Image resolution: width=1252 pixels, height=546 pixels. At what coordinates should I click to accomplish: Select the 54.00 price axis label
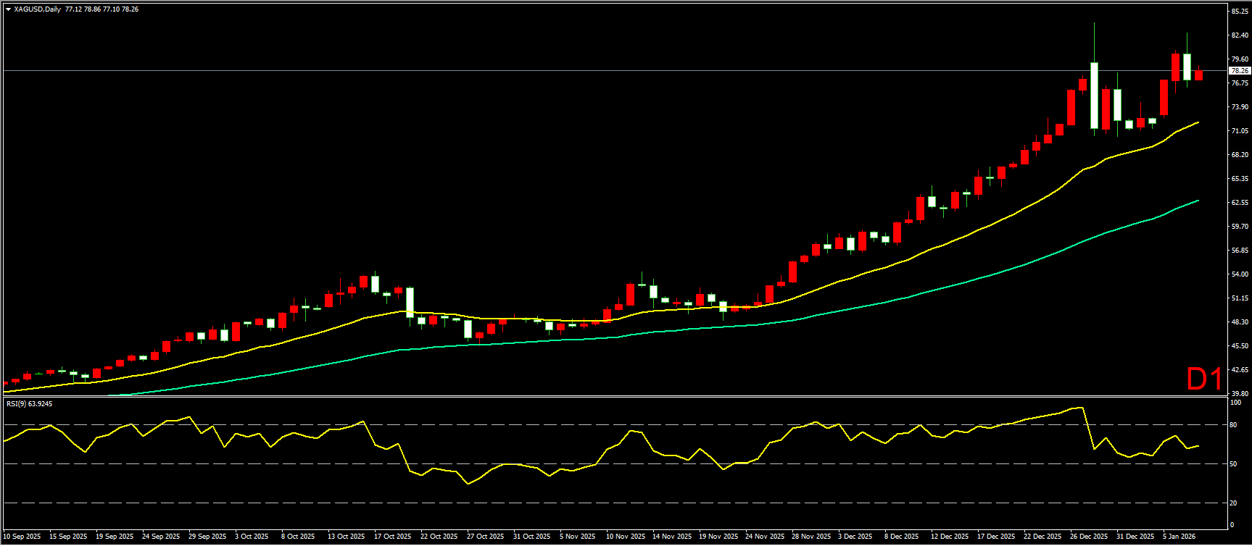(1239, 274)
